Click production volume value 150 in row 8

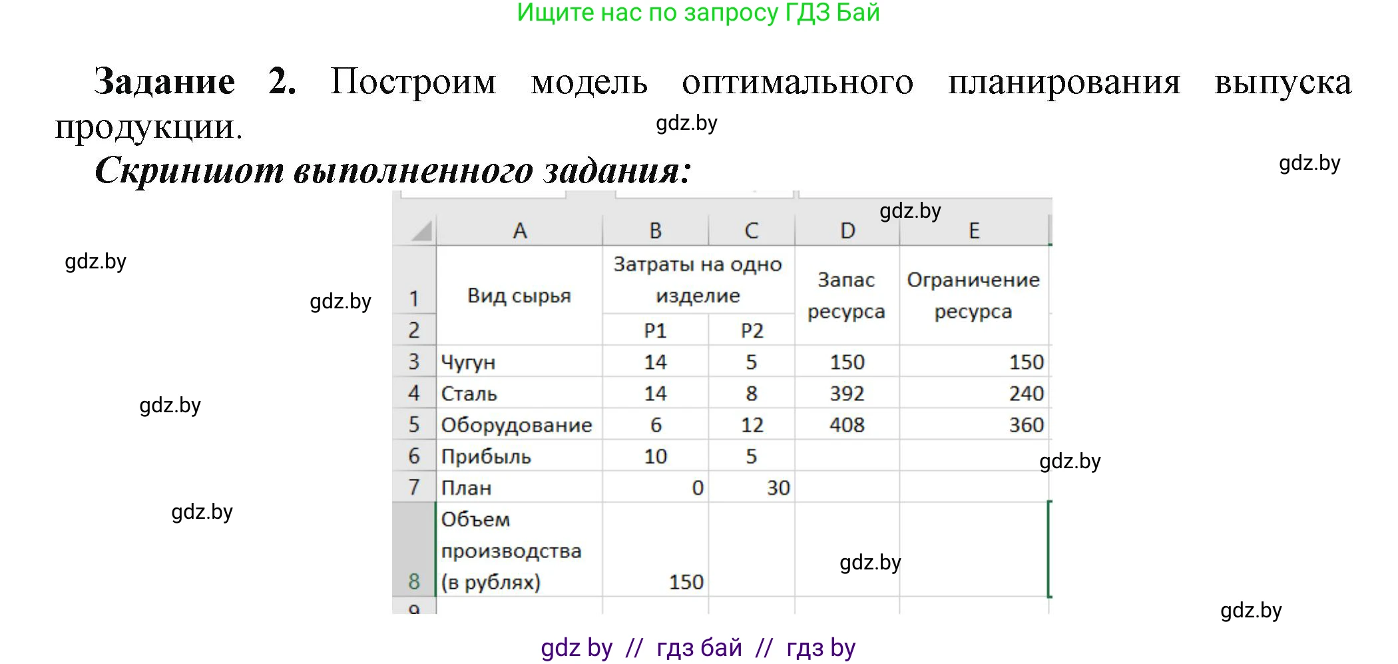[x=656, y=549]
